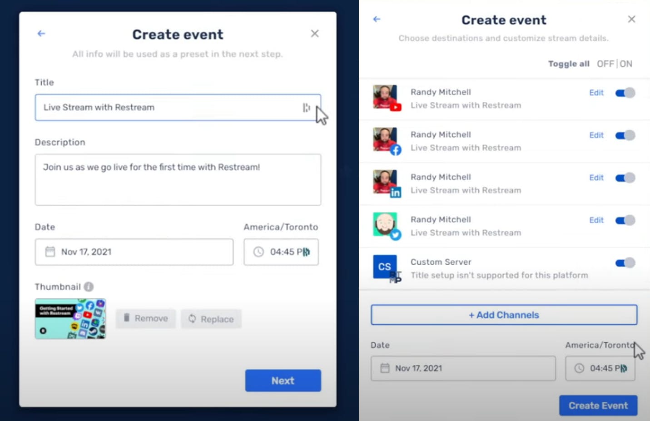This screenshot has height=421, width=650.
Task: Click Randy Mitchell's YouTube channel avatar
Action: click(386, 98)
